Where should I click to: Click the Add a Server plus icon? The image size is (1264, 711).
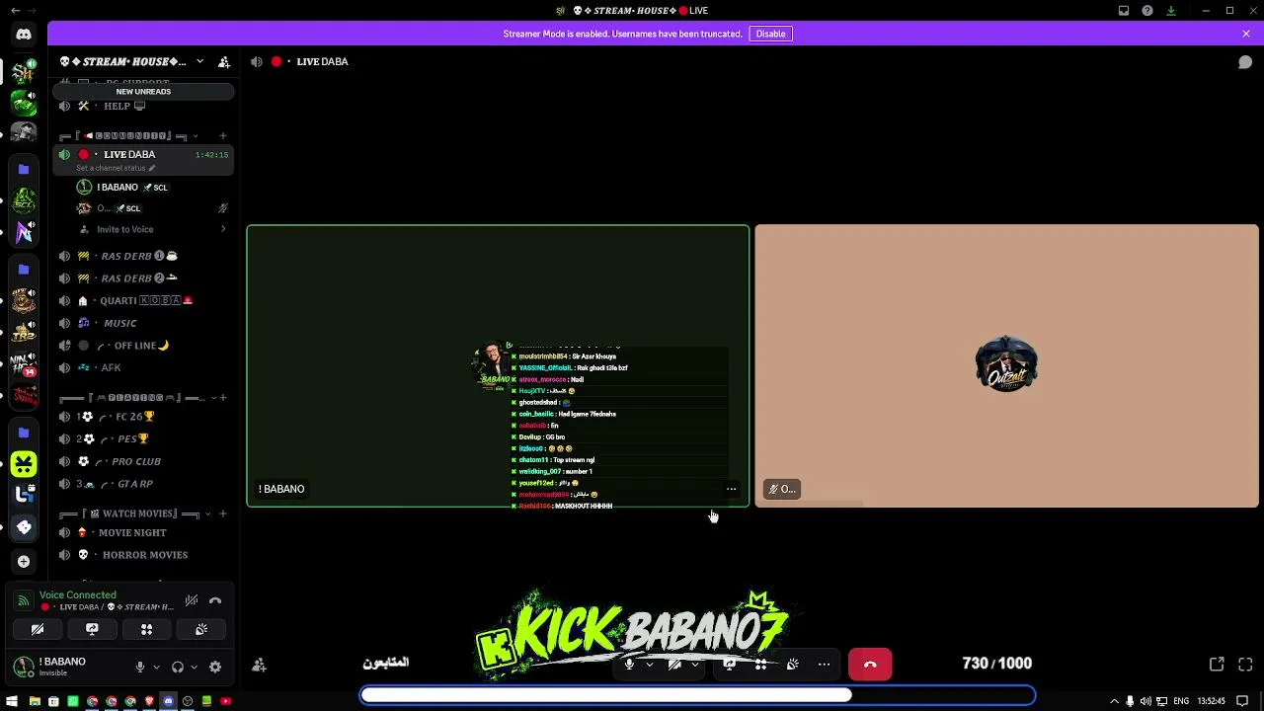pos(24,561)
